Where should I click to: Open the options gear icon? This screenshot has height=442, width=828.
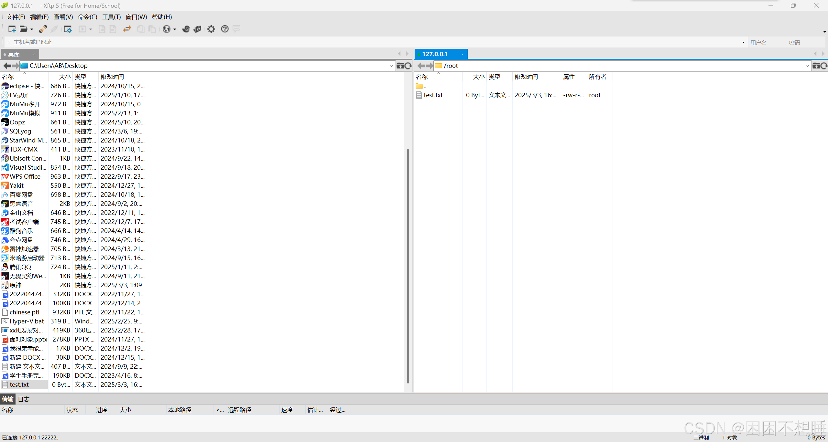211,29
